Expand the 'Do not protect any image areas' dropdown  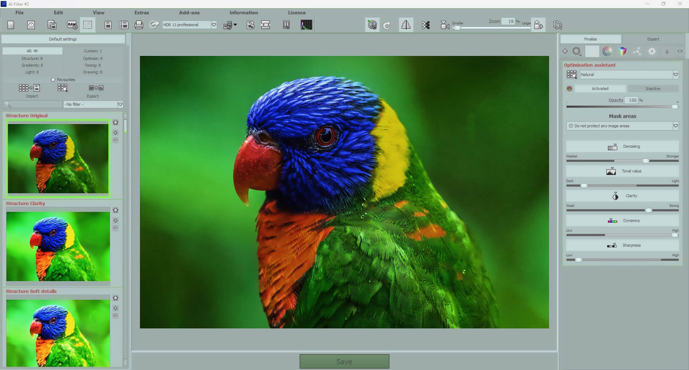click(676, 125)
